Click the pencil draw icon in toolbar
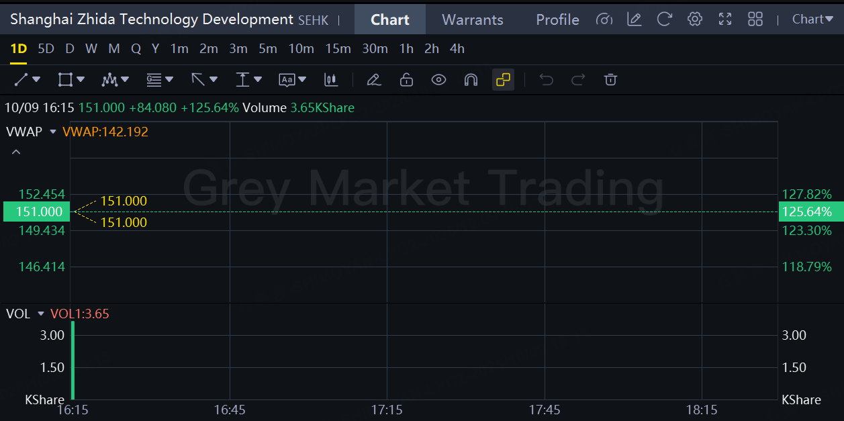844x421 pixels. coord(374,80)
